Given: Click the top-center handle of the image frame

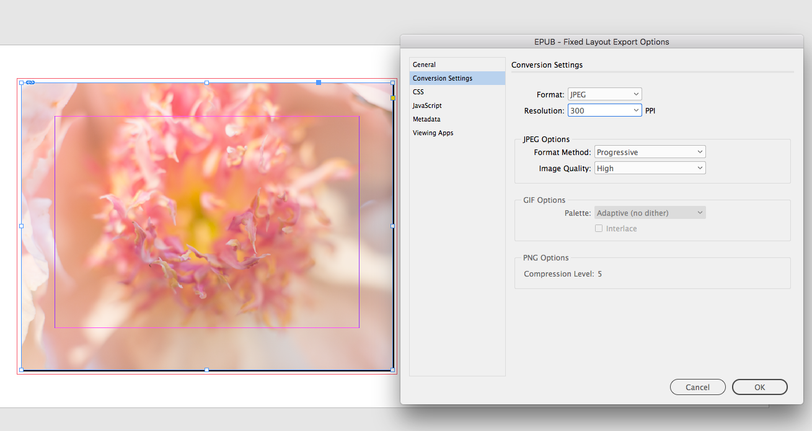Looking at the screenshot, I should pyautogui.click(x=206, y=82).
